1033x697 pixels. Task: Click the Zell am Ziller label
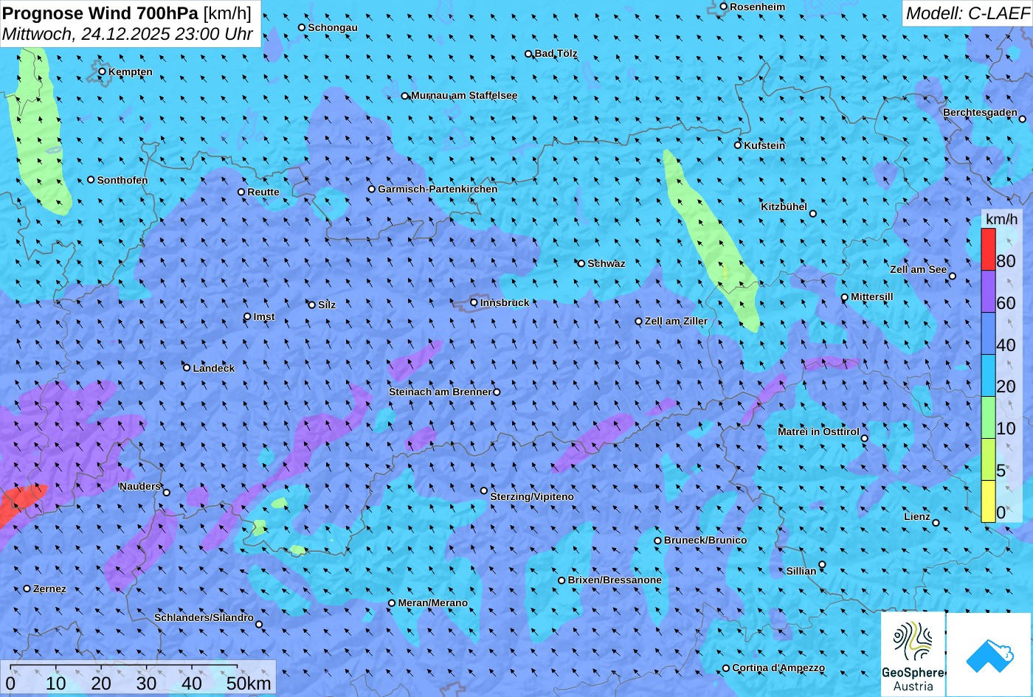[676, 321]
